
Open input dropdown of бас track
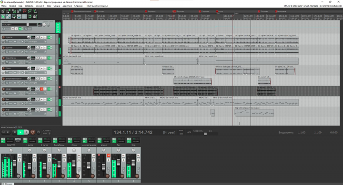(x=36, y=104)
